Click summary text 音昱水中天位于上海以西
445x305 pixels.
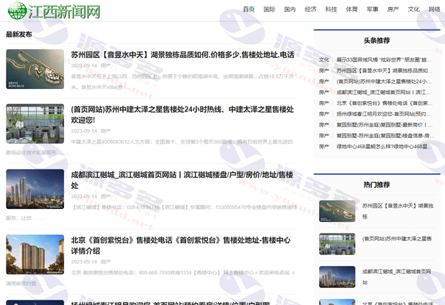(182, 82)
